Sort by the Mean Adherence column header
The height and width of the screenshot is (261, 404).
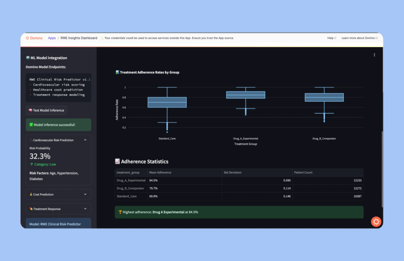pyautogui.click(x=185, y=172)
